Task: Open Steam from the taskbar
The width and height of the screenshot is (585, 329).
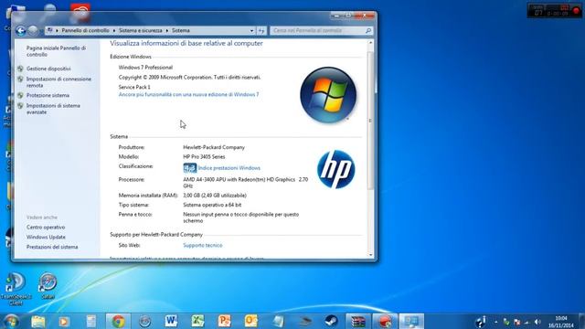Action: (331, 321)
